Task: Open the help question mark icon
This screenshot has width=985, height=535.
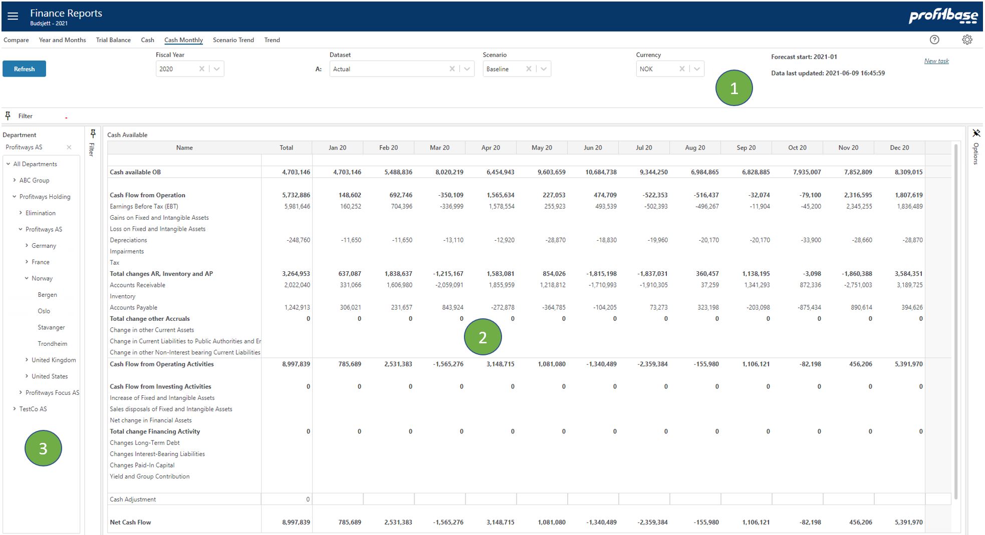Action: 934,40
